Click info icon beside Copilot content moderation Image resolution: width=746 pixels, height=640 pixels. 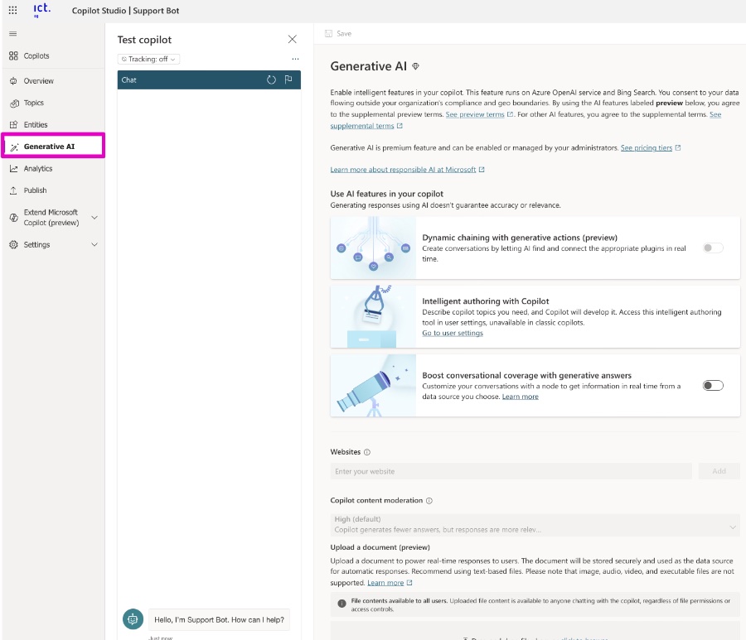point(429,501)
